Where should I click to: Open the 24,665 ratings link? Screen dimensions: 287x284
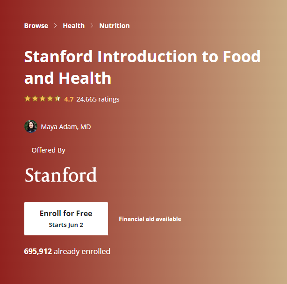point(98,99)
